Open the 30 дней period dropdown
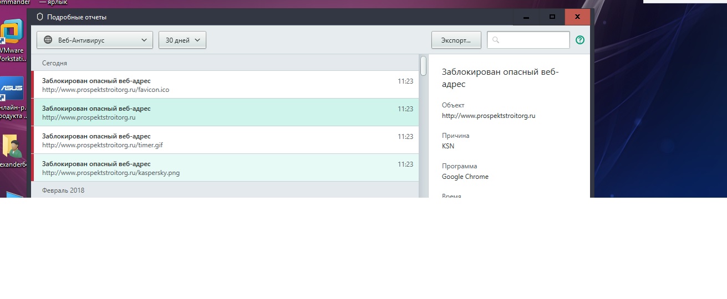The width and height of the screenshot is (727, 299). tap(182, 40)
